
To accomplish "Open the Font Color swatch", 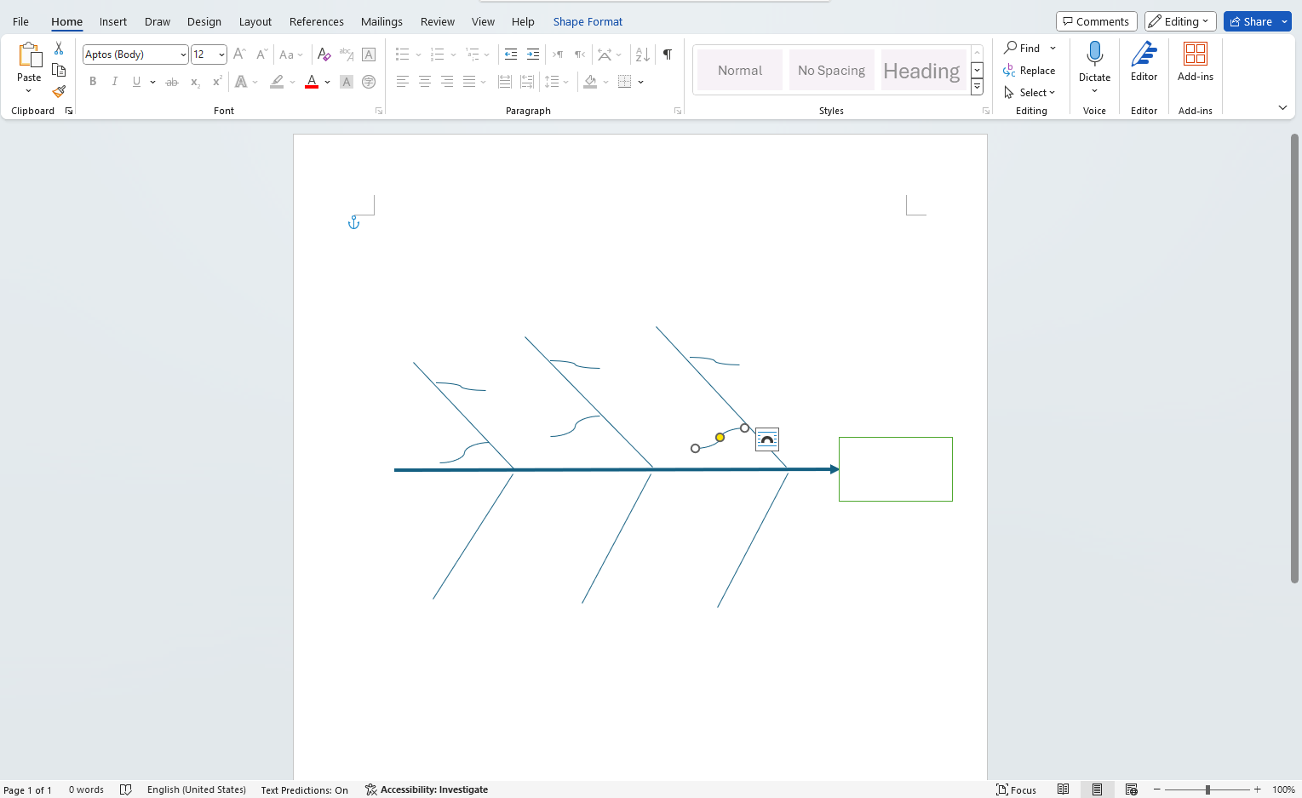I will (312, 81).
